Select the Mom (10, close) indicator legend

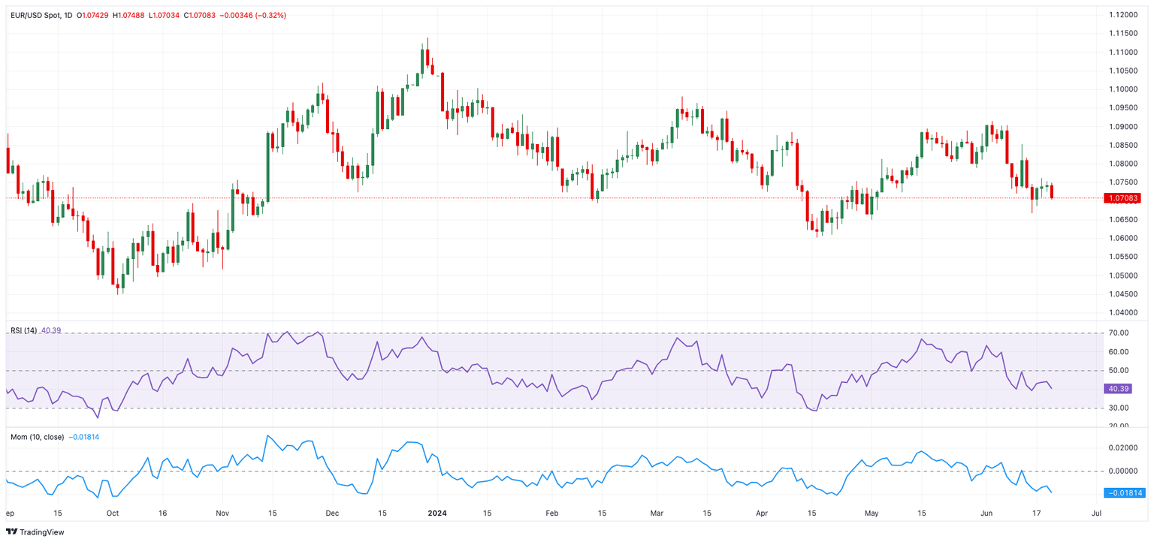(37, 436)
